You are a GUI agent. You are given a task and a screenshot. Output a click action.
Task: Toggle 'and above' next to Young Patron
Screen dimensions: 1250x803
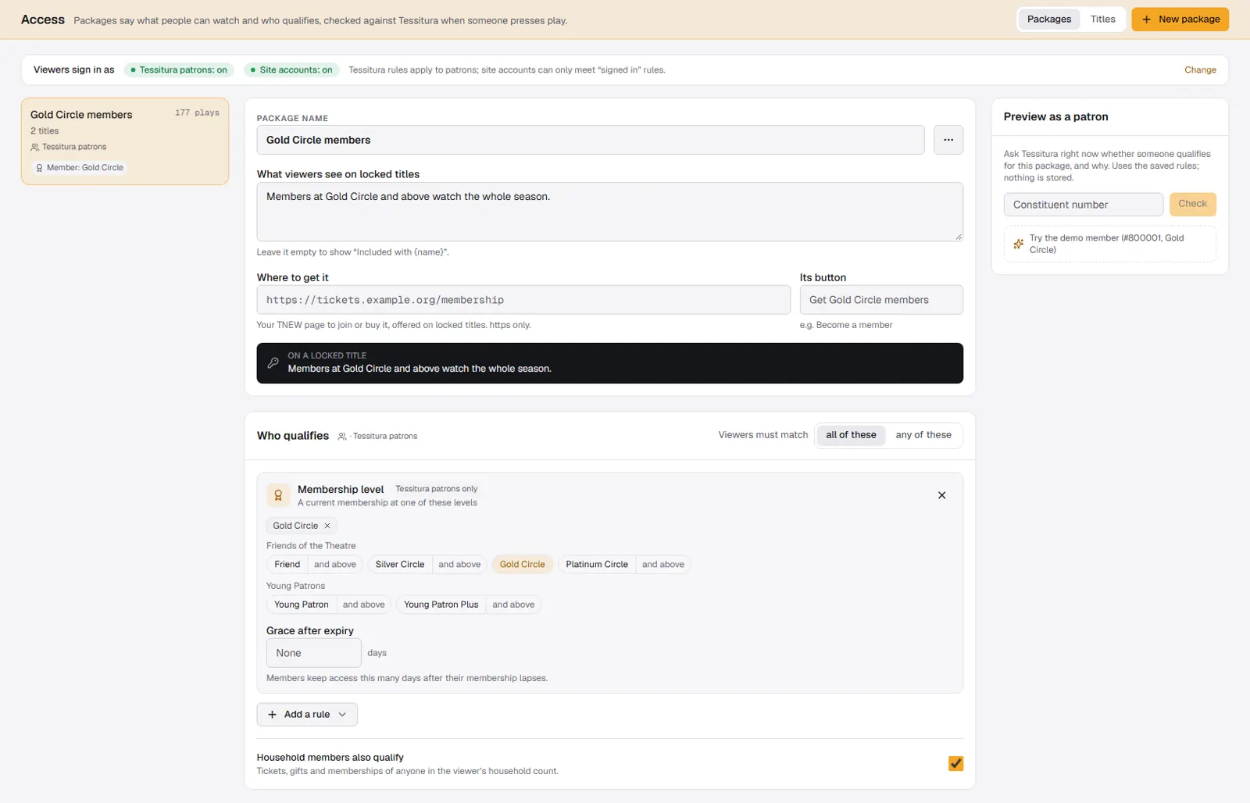pyautogui.click(x=364, y=605)
